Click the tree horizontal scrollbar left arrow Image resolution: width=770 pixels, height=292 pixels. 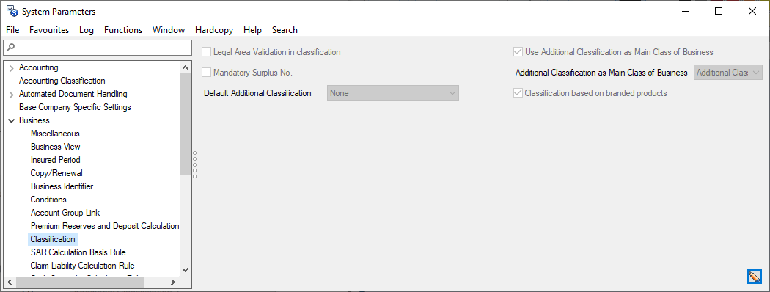pos(9,282)
